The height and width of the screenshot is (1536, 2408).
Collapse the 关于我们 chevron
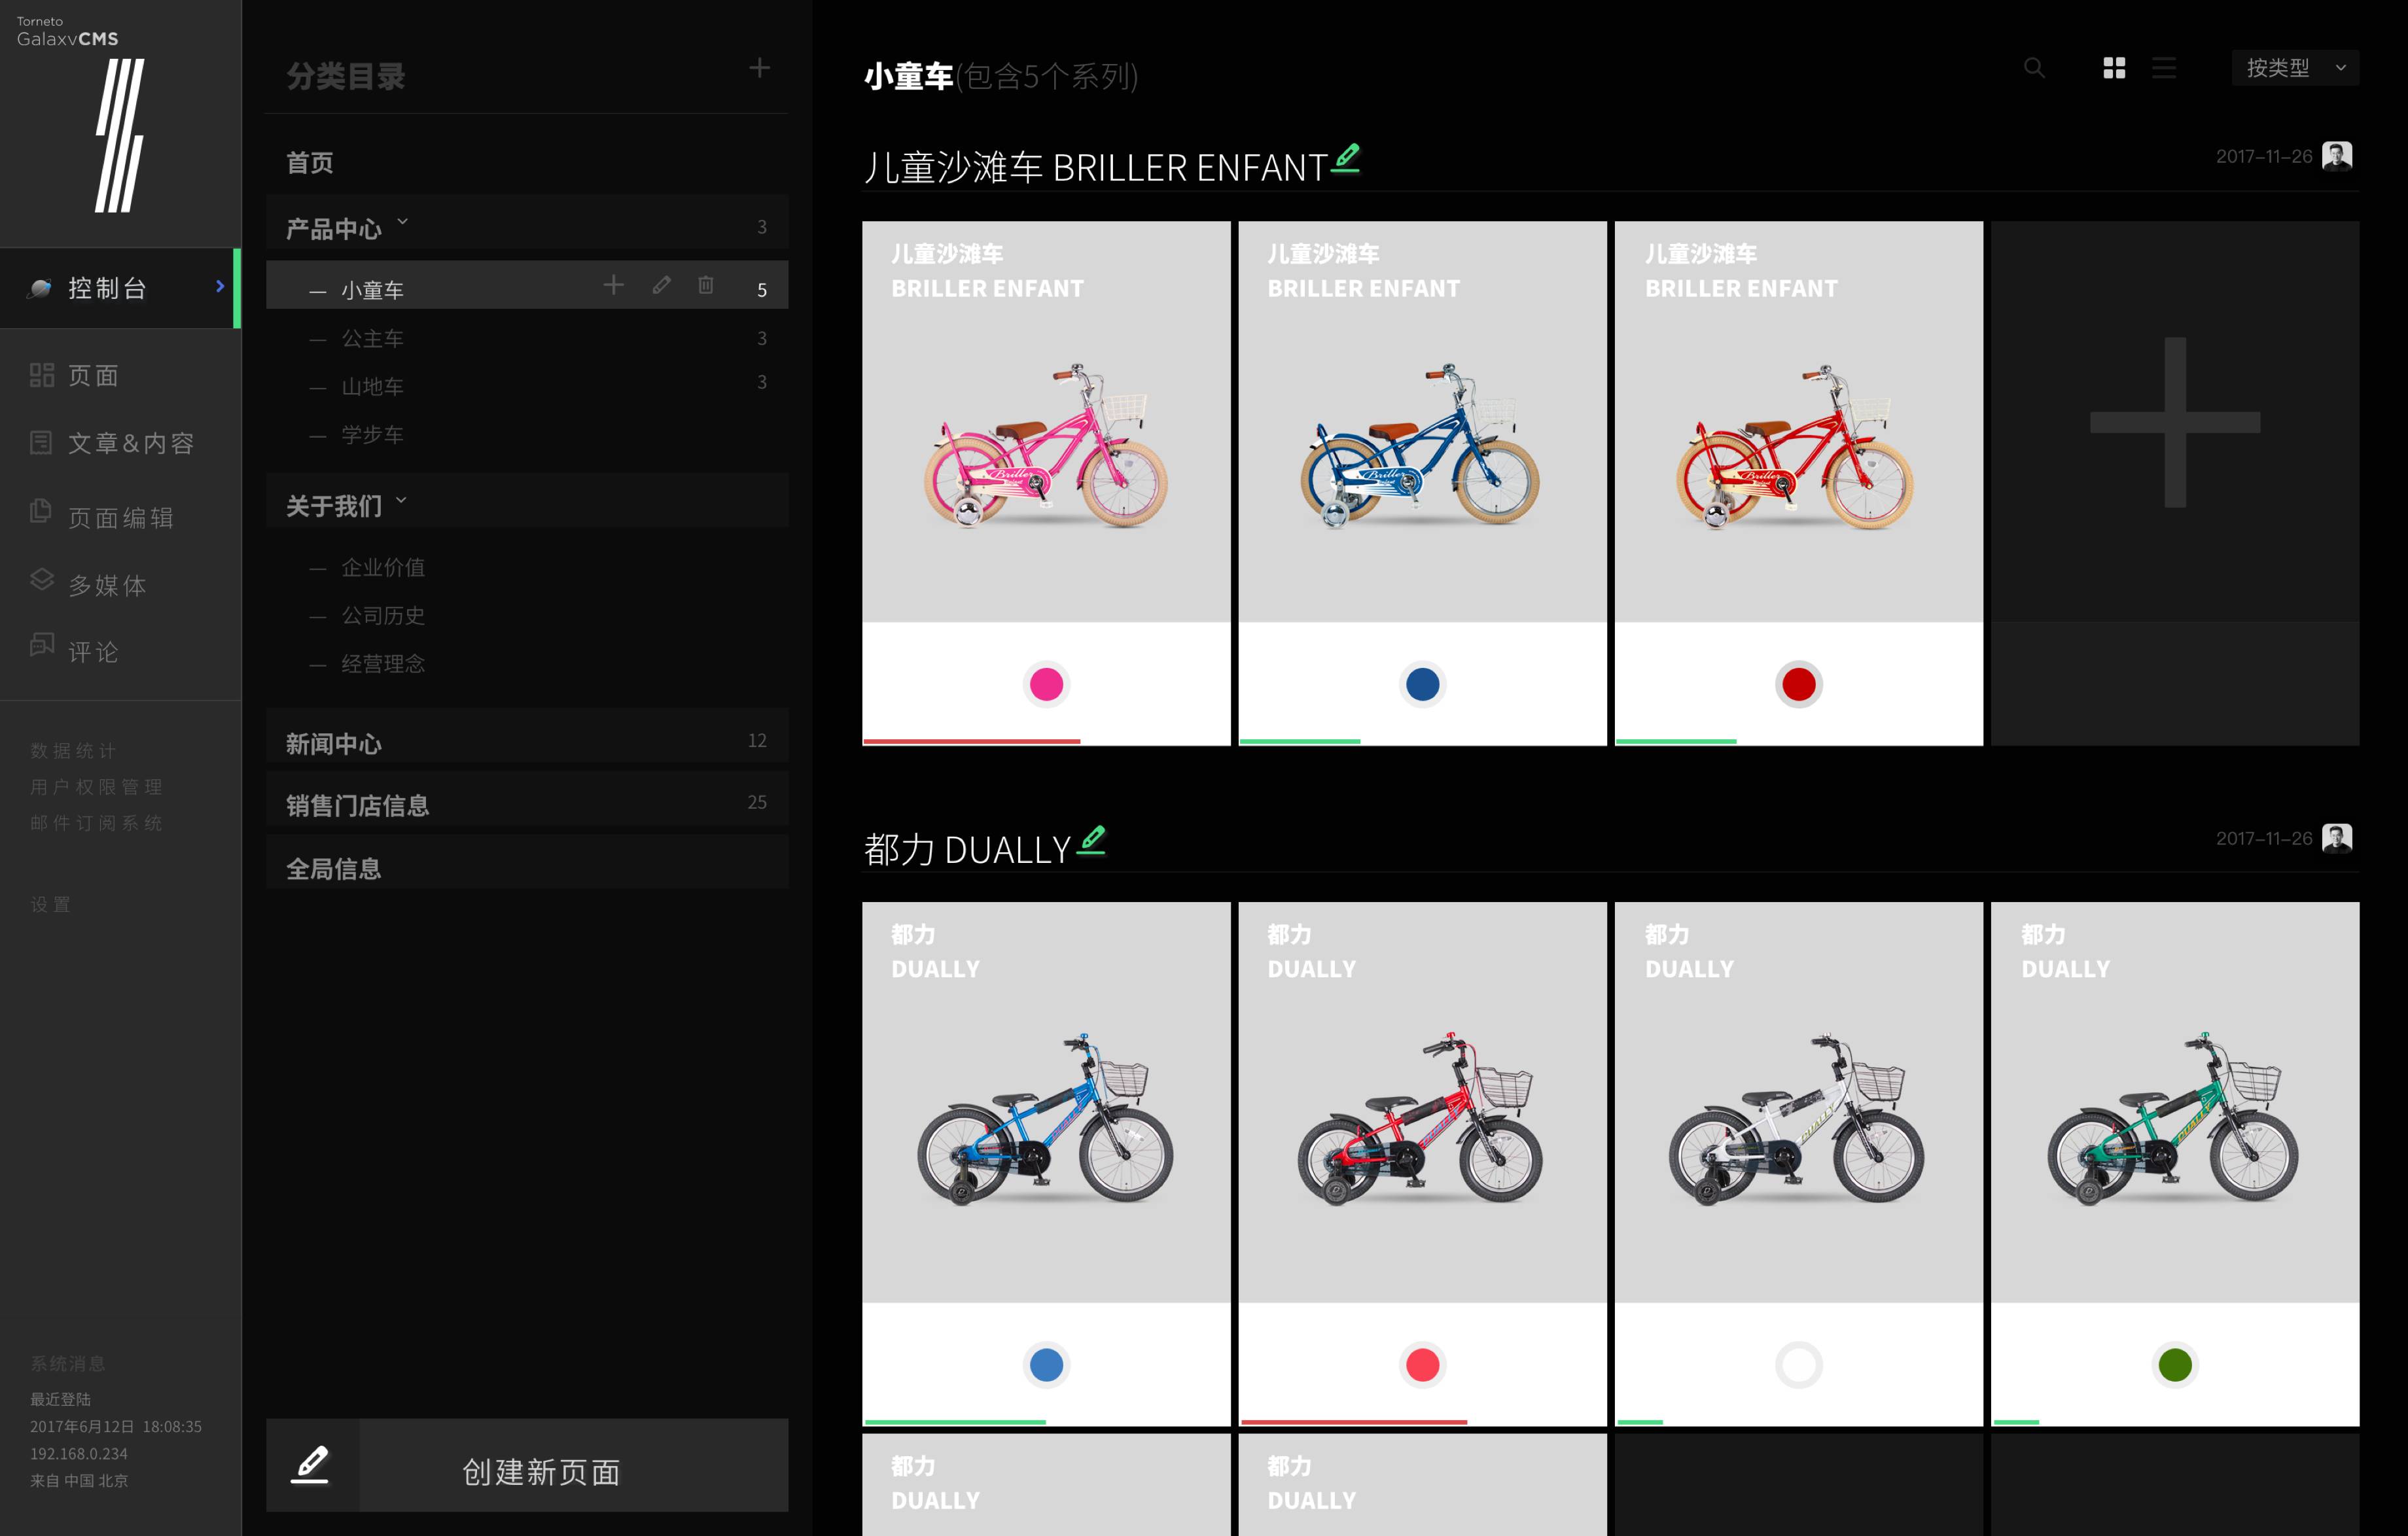pos(402,499)
